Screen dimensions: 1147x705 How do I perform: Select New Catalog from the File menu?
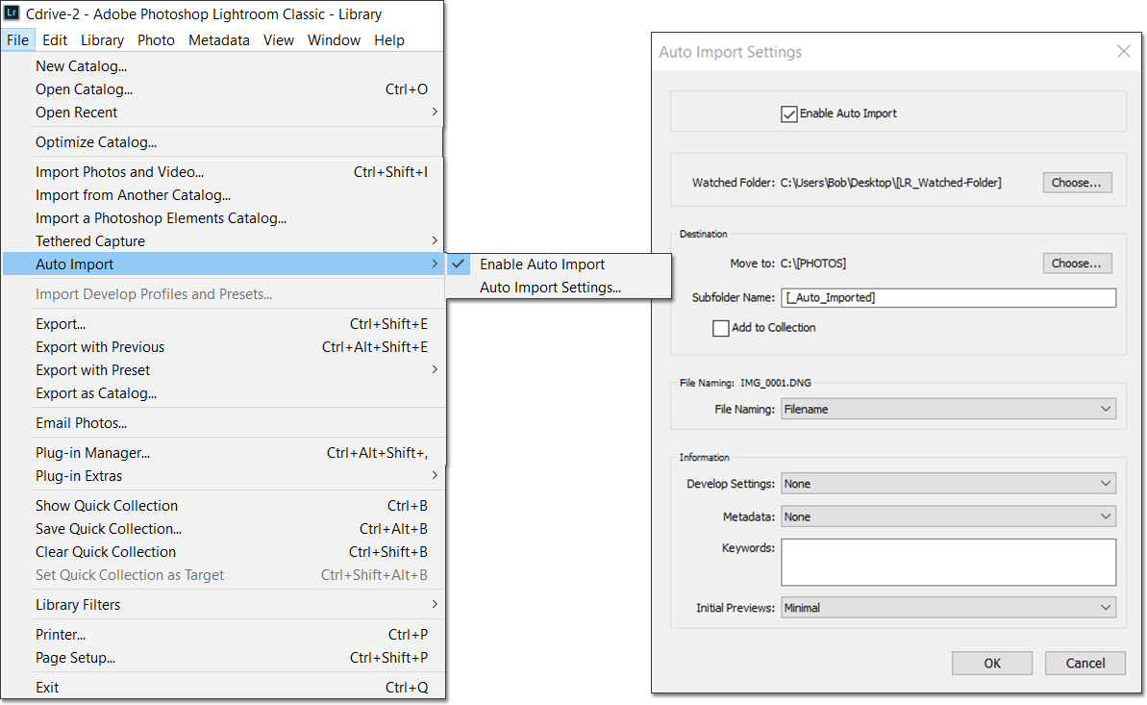(223, 66)
